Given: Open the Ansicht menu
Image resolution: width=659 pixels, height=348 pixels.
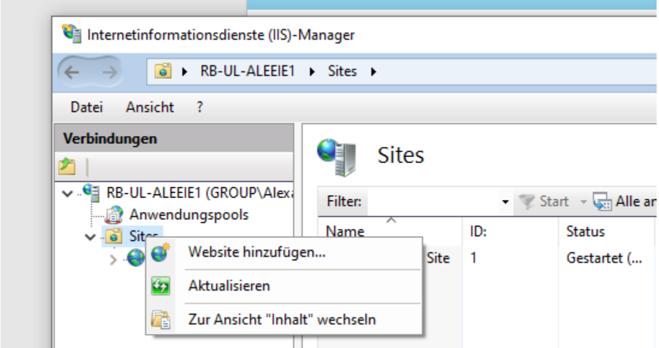Looking at the screenshot, I should pos(150,107).
